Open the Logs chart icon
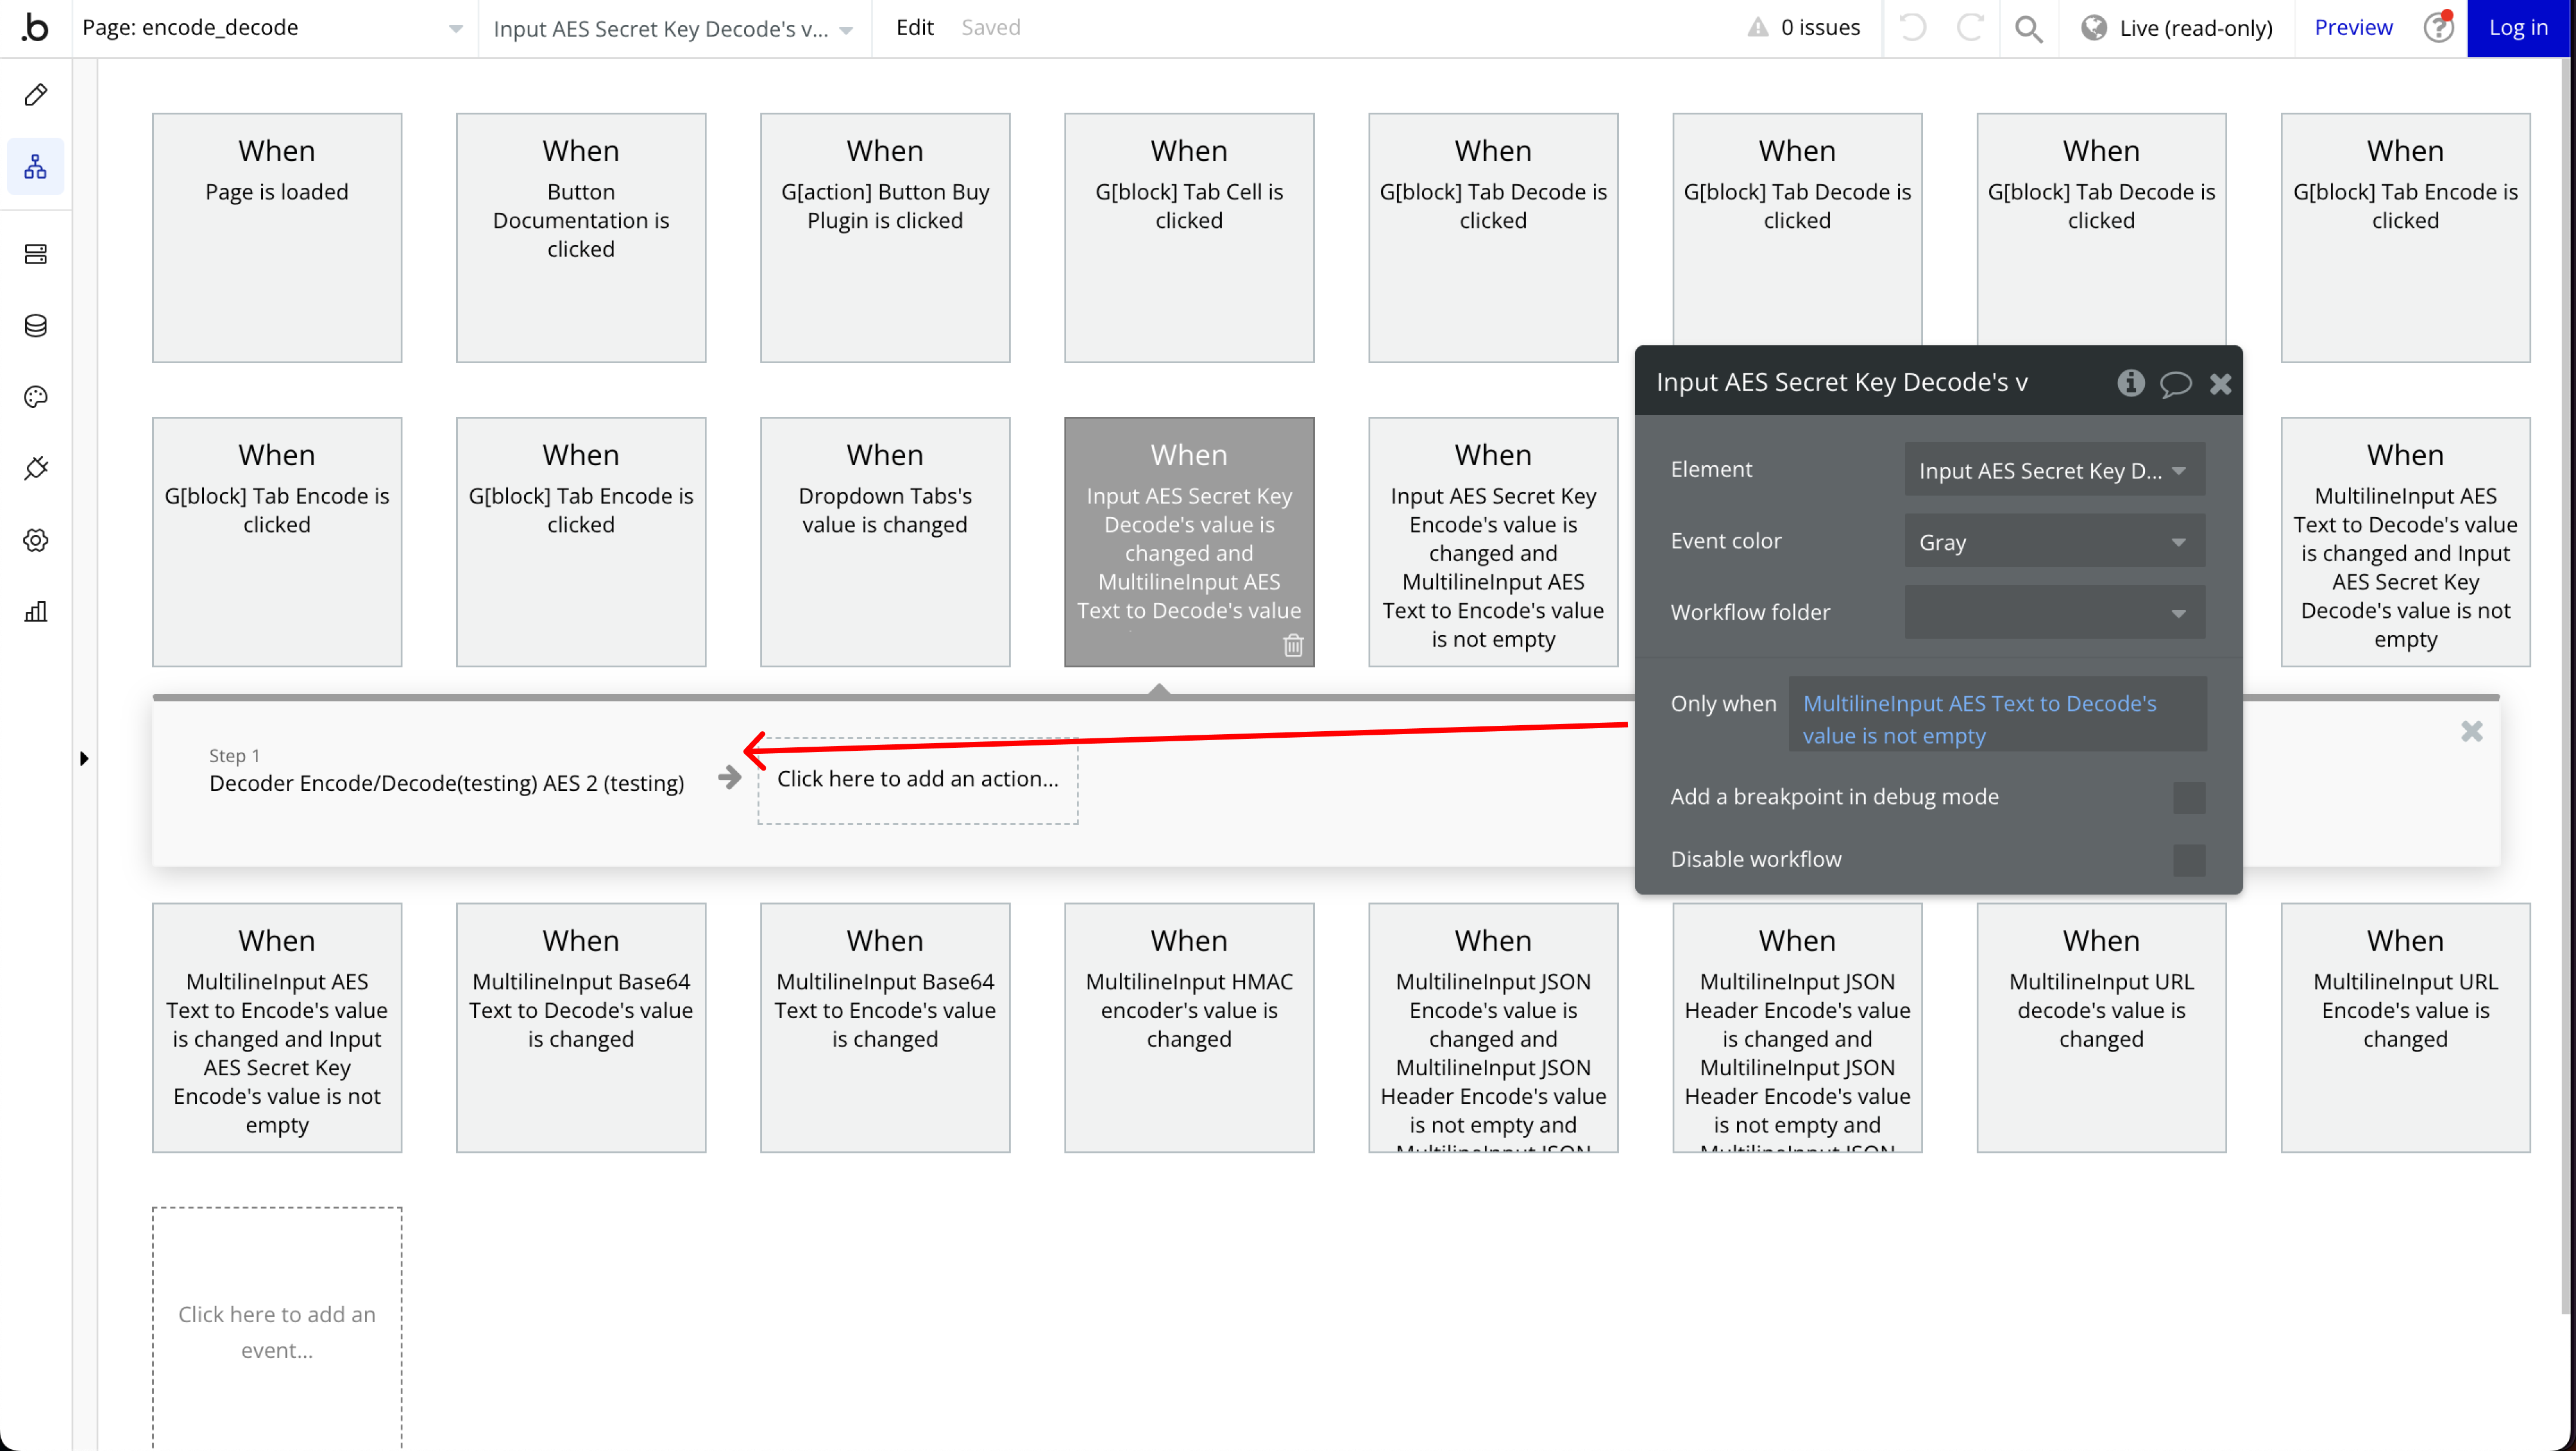This screenshot has height=1451, width=2576. point(36,612)
